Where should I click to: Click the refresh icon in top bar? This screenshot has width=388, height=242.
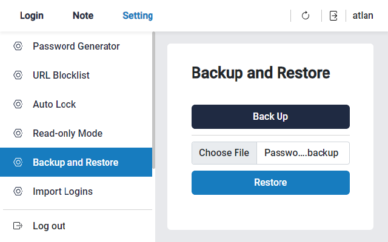tap(306, 16)
